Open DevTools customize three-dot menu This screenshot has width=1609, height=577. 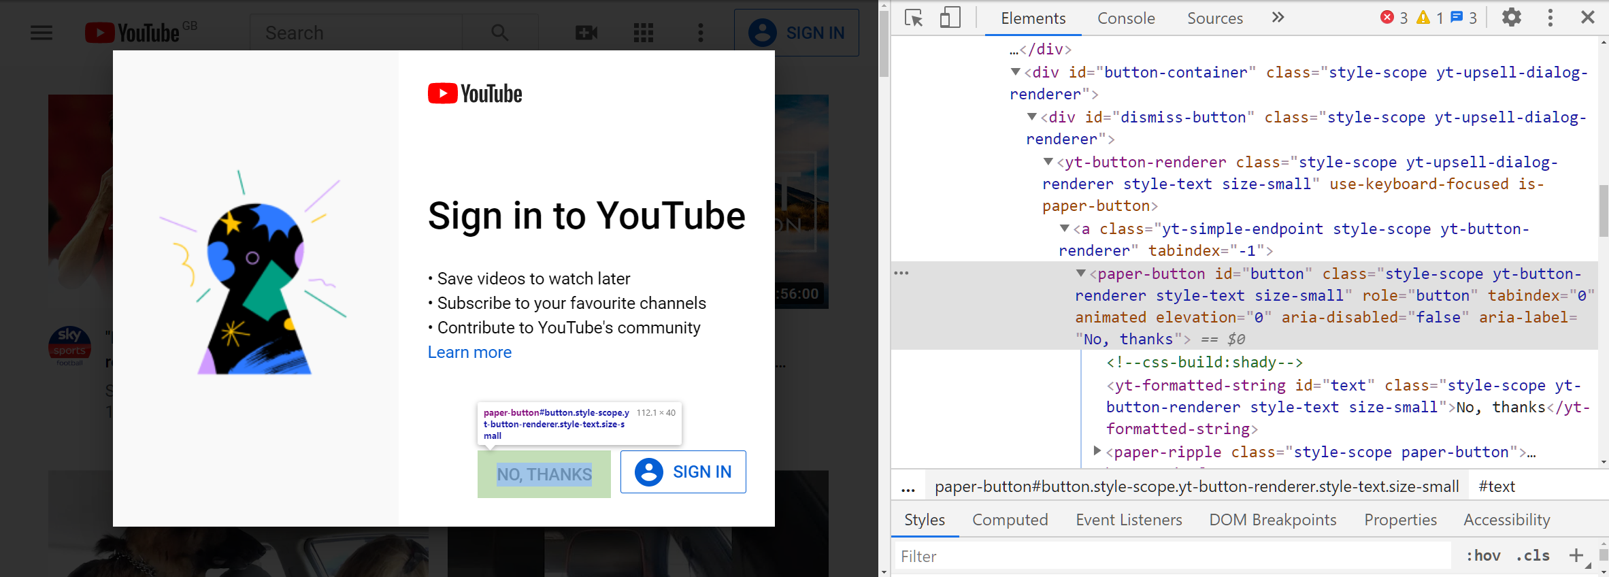(x=1550, y=18)
